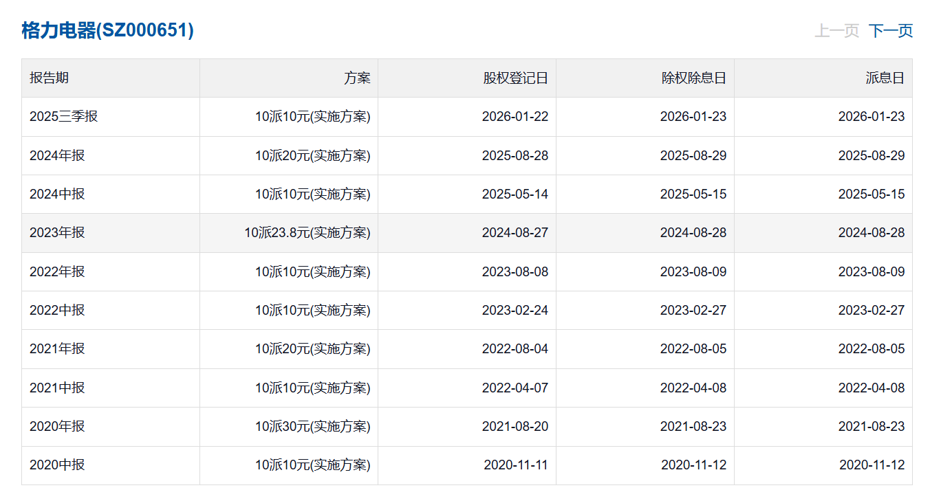Select the 2026-01-22 record date cell
Image resolution: width=941 pixels, height=501 pixels.
515,117
